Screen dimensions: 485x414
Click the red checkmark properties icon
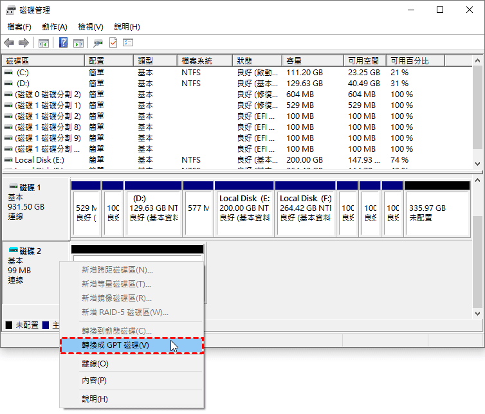113,43
